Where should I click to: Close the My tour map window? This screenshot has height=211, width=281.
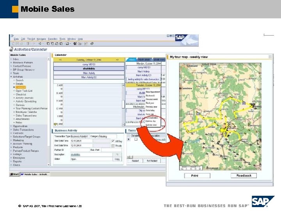(x=270, y=57)
